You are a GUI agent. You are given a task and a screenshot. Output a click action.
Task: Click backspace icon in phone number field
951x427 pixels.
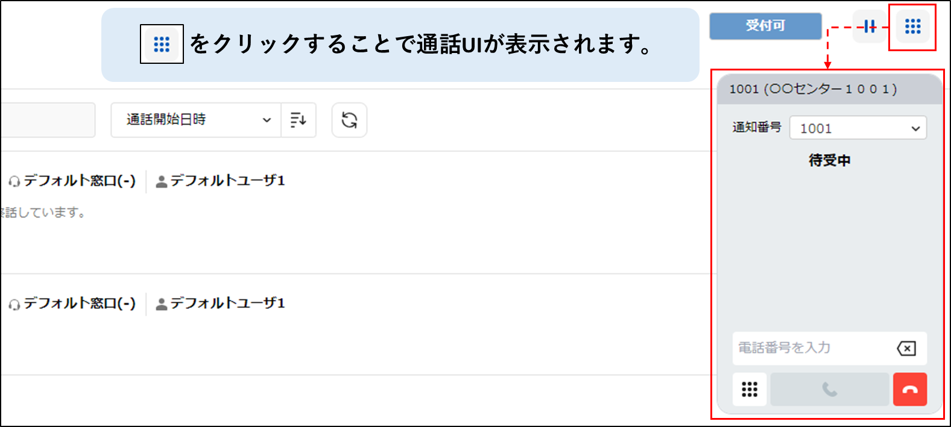pos(906,348)
